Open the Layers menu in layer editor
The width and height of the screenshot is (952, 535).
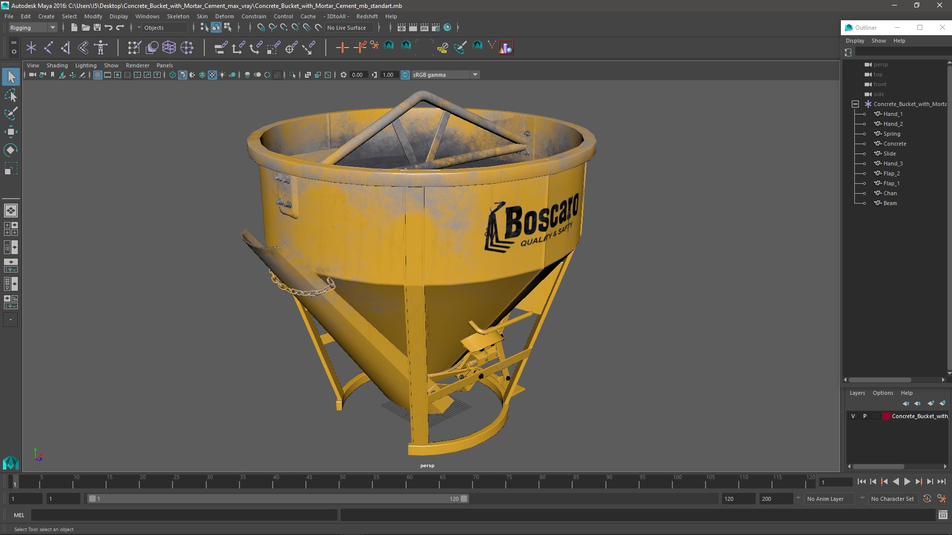(x=857, y=393)
